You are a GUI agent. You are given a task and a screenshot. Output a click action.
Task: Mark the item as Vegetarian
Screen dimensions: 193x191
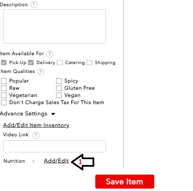tap(4, 95)
